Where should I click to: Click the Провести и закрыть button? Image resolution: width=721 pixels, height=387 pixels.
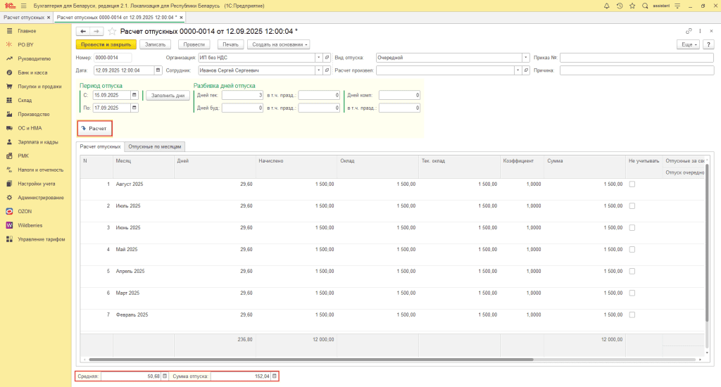[x=106, y=44]
